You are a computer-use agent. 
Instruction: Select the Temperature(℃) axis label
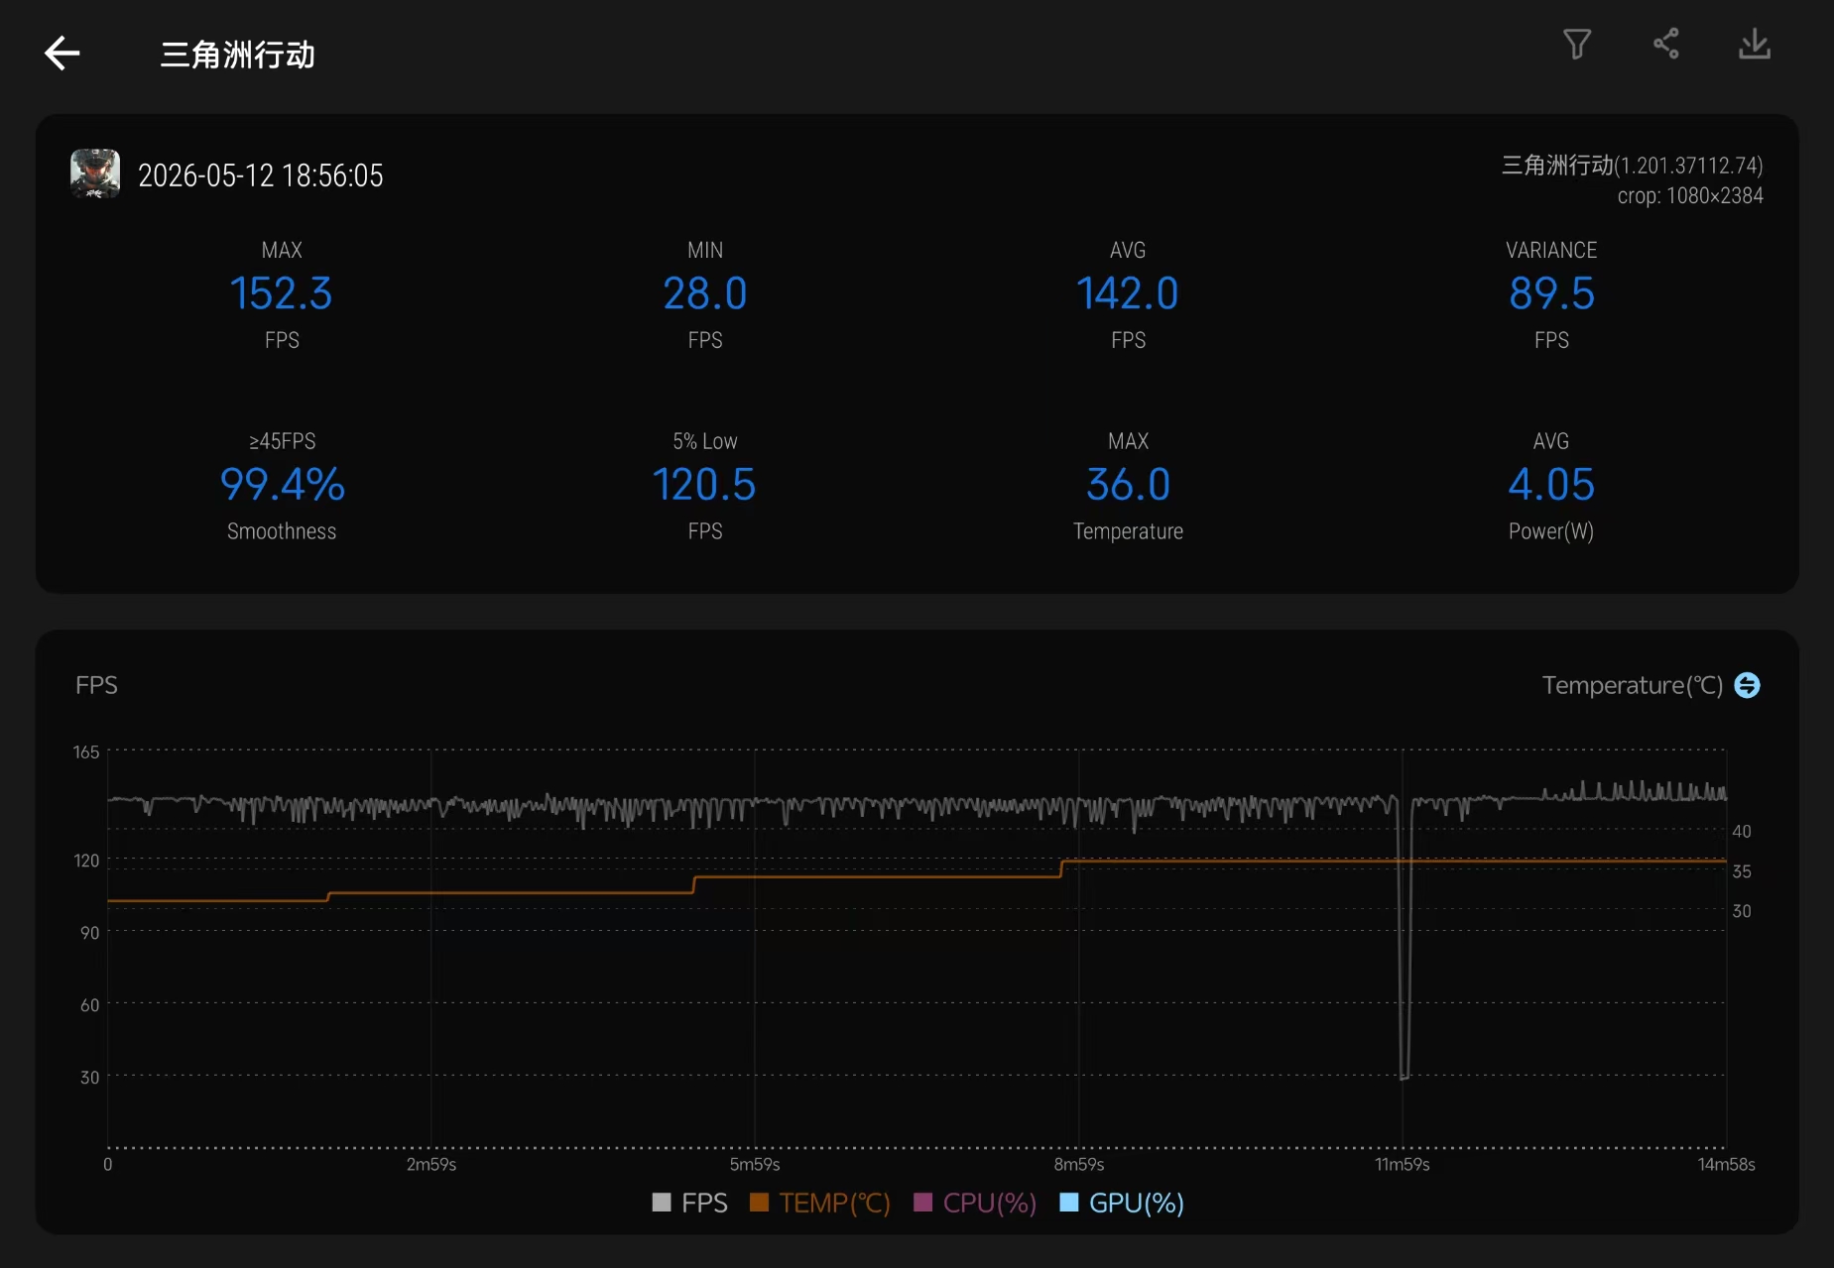1632,685
